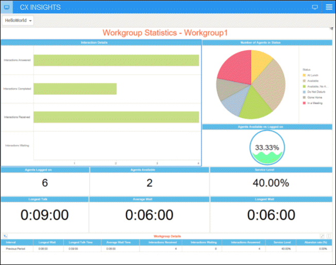Click the pivot icon left of Workgroup Details
This screenshot has width=336, height=265.
[x=5, y=236]
